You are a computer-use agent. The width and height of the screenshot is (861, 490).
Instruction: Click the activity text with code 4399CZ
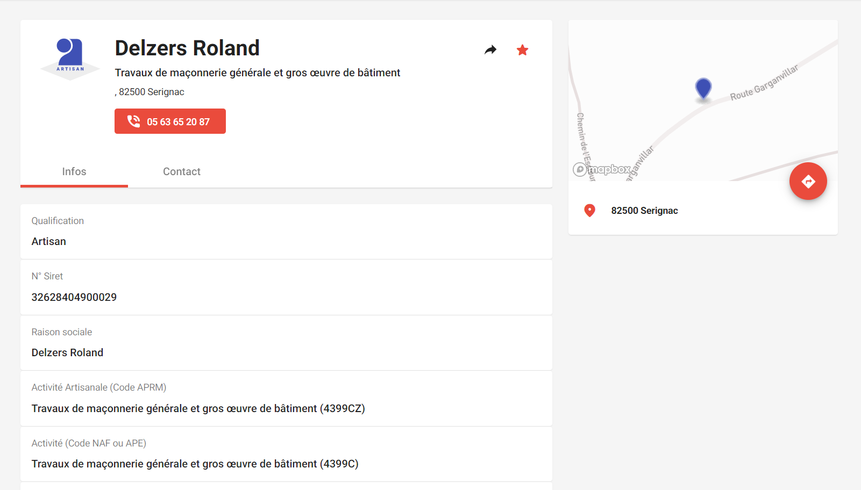click(198, 408)
